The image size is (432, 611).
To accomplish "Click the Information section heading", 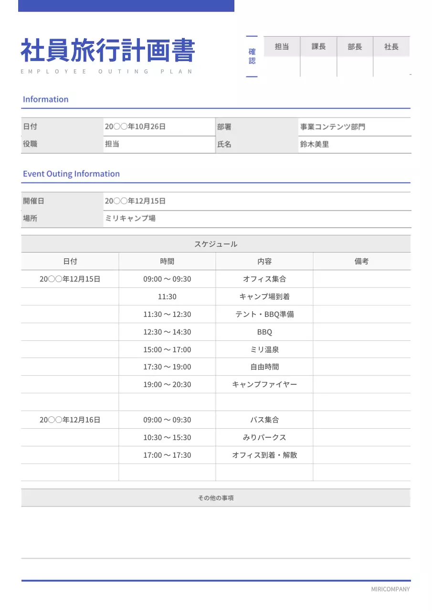I will pos(46,99).
